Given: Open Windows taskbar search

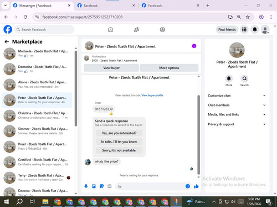Looking at the screenshot, I should point(19,202).
